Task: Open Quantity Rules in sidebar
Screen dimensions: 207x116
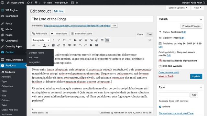Action: (13, 46)
